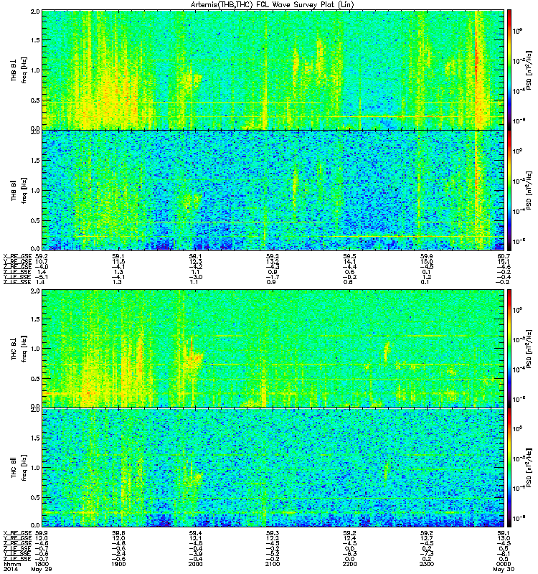Select the THC B-parallel spectrogram panel
538x574 pixels.
273,468
